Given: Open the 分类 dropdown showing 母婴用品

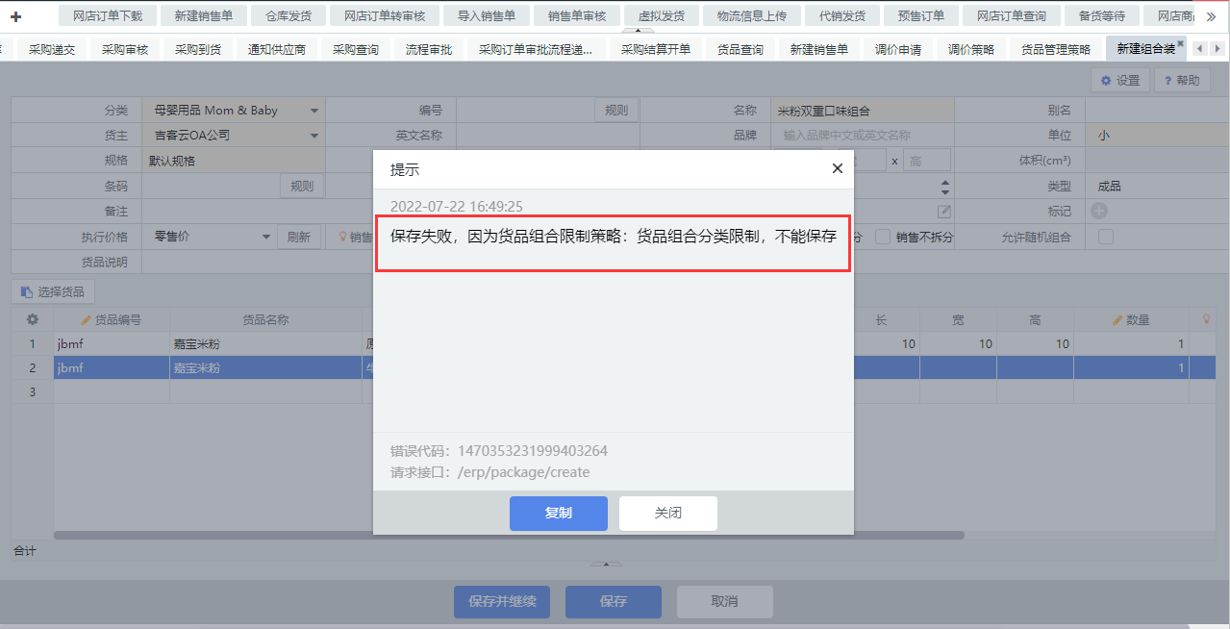Looking at the screenshot, I should point(314,111).
